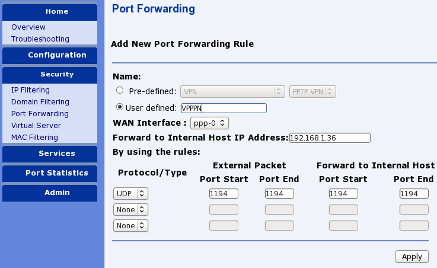Select the User defined radio button
The height and width of the screenshot is (268, 437).
120,107
